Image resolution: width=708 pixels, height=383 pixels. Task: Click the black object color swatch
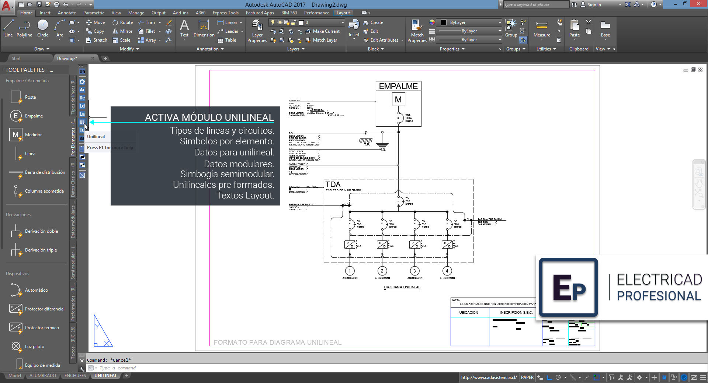pos(444,22)
